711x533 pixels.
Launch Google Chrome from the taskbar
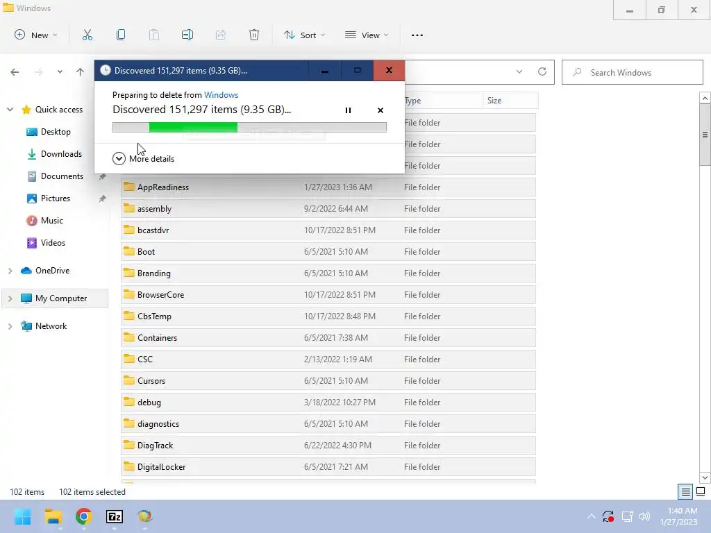tap(84, 516)
